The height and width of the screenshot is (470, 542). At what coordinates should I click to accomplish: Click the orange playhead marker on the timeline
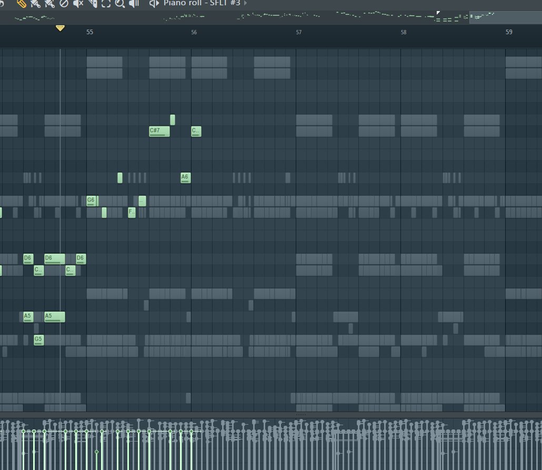coord(60,28)
